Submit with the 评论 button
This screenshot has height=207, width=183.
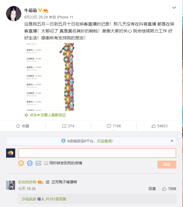coord(167,165)
